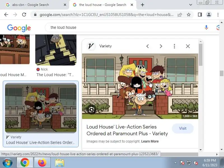Select the loud house Google Search tab
Image resolution: width=224 pixels, height=168 pixels.
pos(102,5)
